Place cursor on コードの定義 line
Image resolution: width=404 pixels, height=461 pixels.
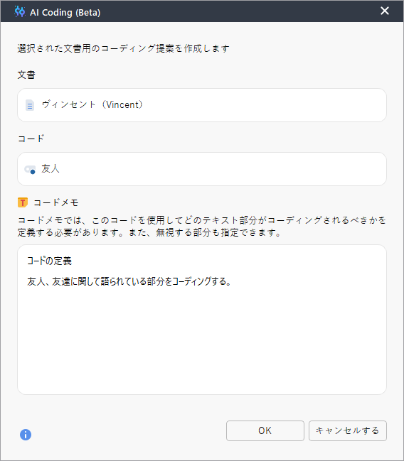50,261
